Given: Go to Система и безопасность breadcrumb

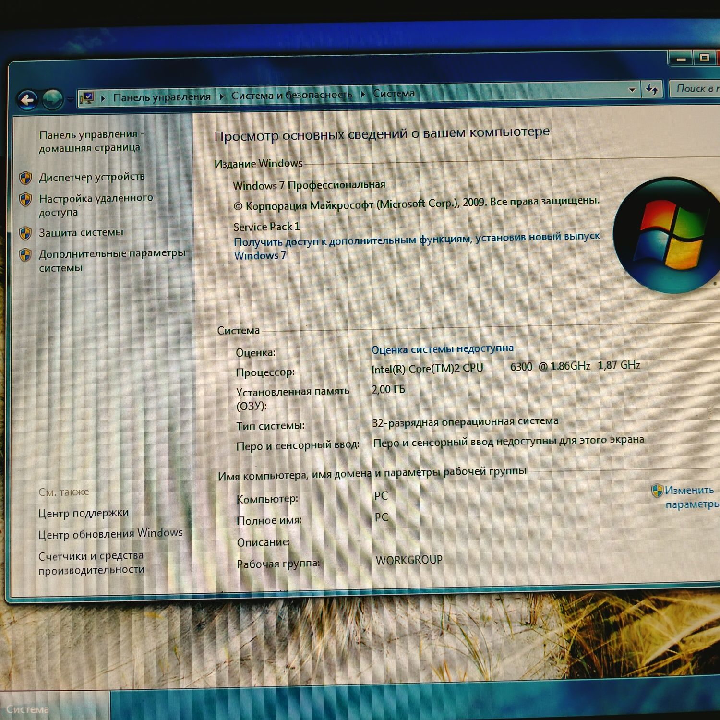Looking at the screenshot, I should pos(292,95).
